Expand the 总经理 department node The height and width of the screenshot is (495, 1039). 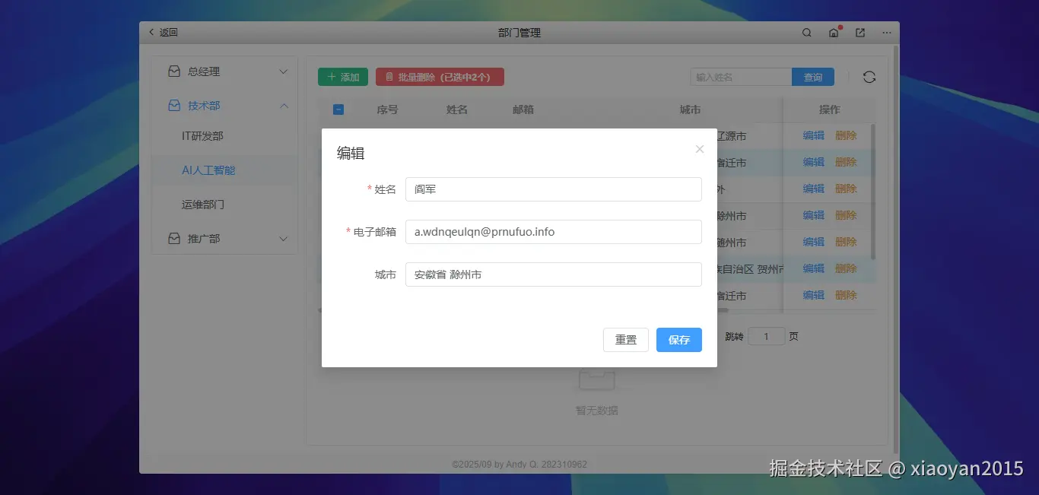[284, 71]
